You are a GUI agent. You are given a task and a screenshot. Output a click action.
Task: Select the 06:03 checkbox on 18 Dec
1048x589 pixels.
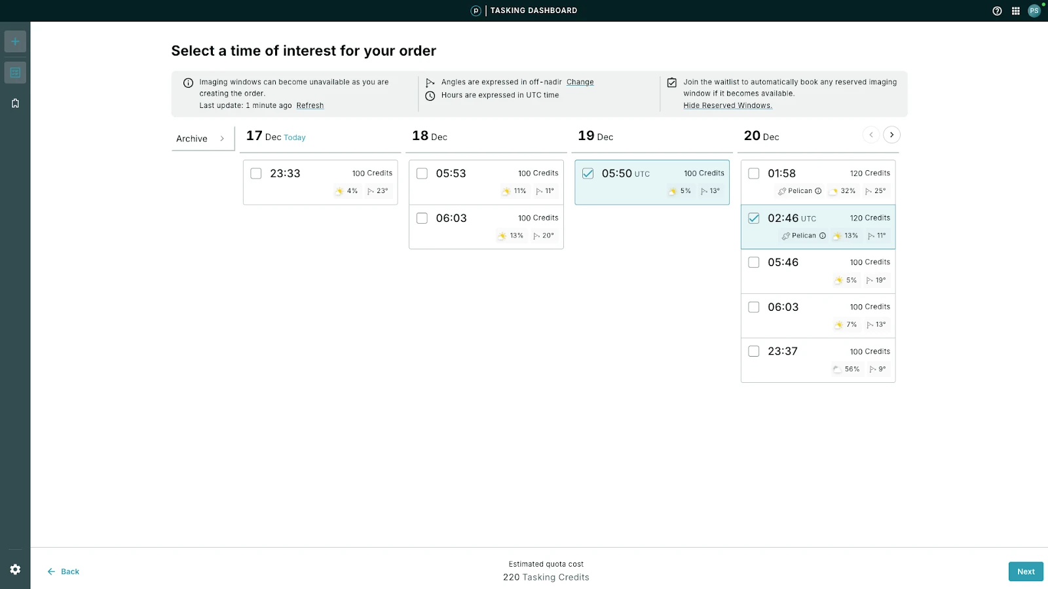[422, 218]
